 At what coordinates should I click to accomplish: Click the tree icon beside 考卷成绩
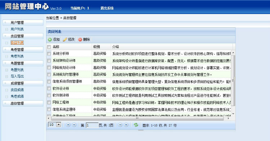pyautogui.click(x=6, y=97)
